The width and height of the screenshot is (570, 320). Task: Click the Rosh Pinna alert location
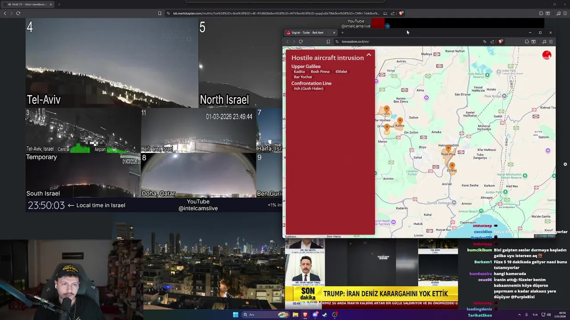click(320, 72)
